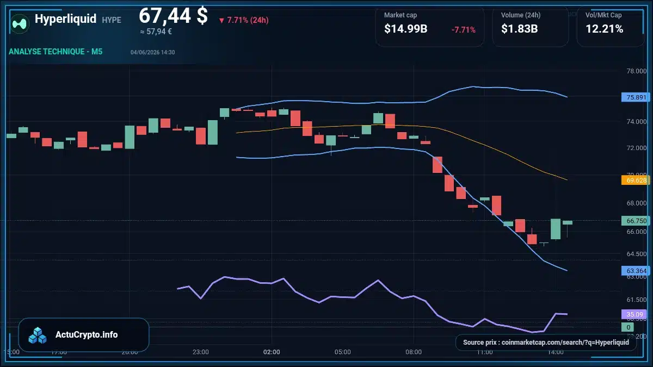Click the 61.500 price axis label
The width and height of the screenshot is (653, 367).
click(636, 300)
